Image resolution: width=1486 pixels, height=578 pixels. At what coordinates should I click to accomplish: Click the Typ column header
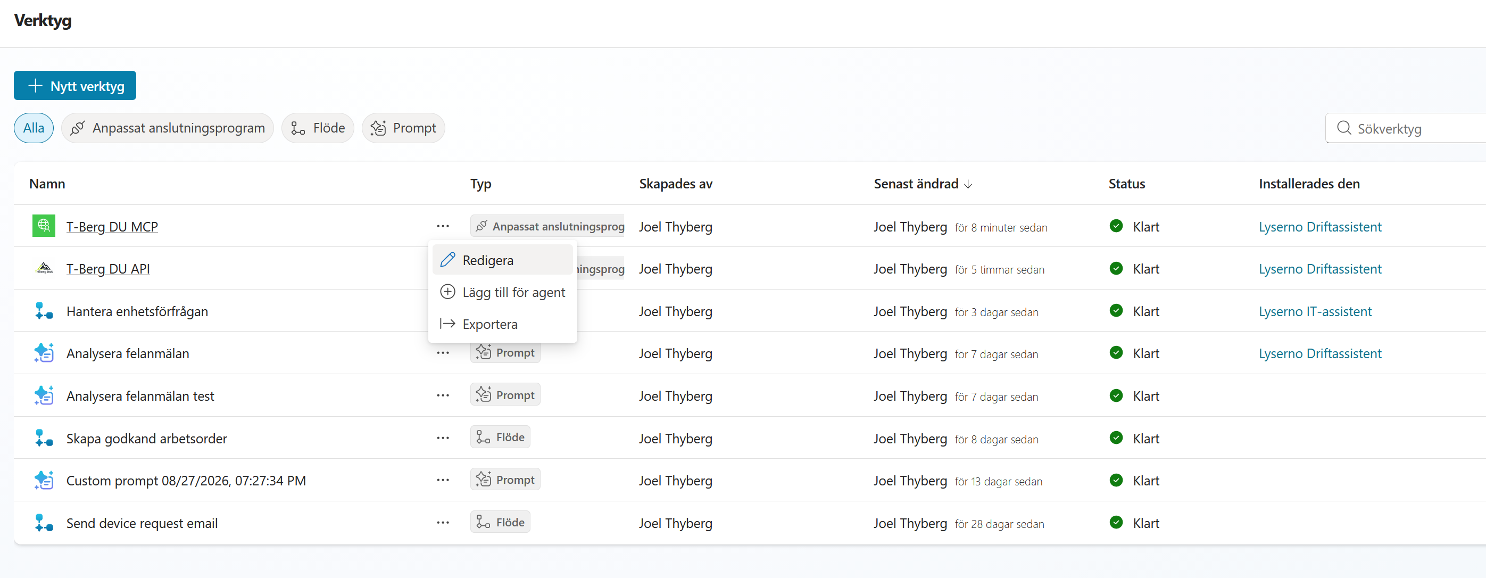tap(481, 184)
